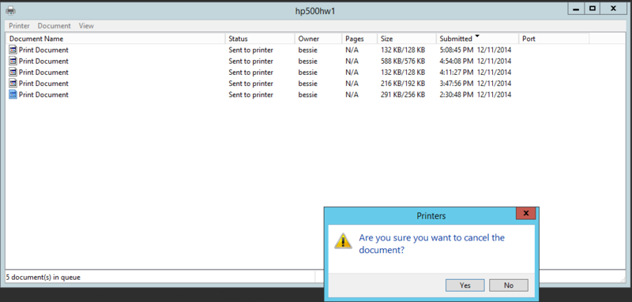Select the highlighted document icon submitted at 2:30:48 PM

[x=13, y=95]
